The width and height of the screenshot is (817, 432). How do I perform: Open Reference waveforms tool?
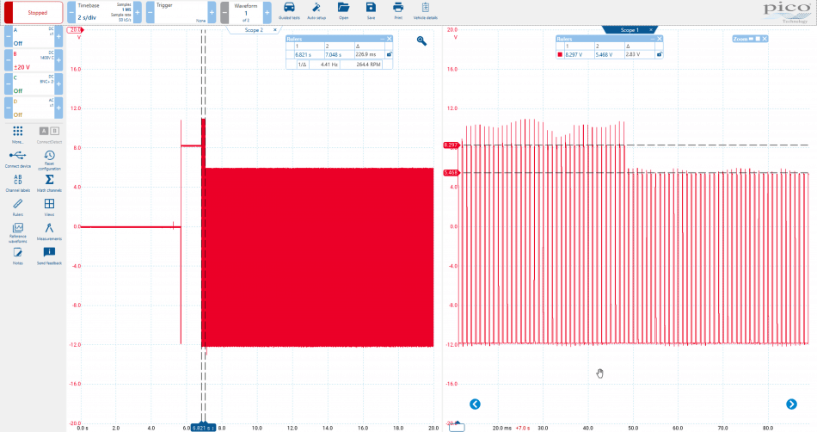pos(18,232)
